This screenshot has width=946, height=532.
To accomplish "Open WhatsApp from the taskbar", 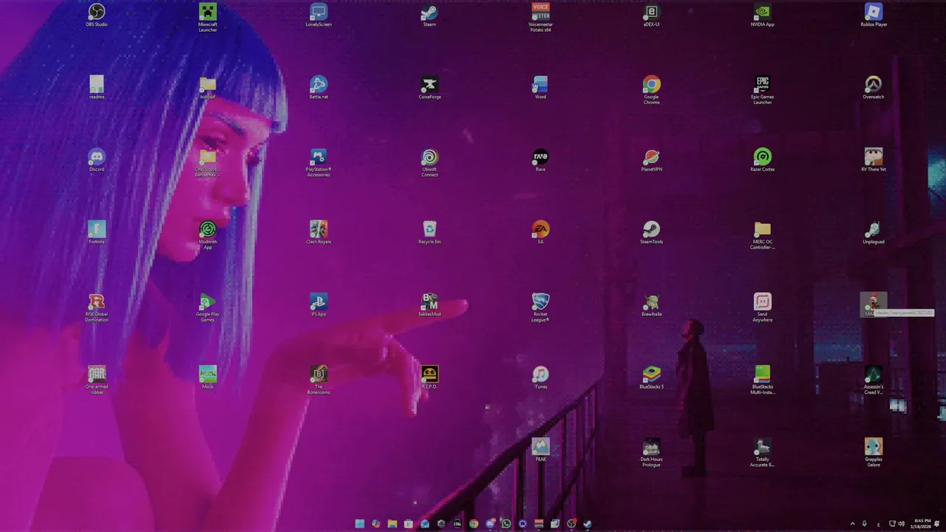I will (x=506, y=524).
